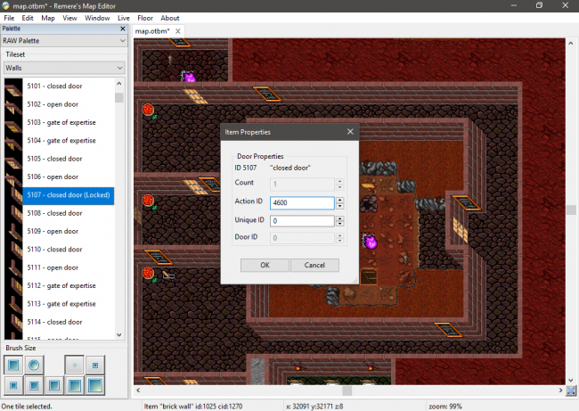The image size is (579, 411).
Task: Click the map scroll-right arrow
Action: coord(560,390)
